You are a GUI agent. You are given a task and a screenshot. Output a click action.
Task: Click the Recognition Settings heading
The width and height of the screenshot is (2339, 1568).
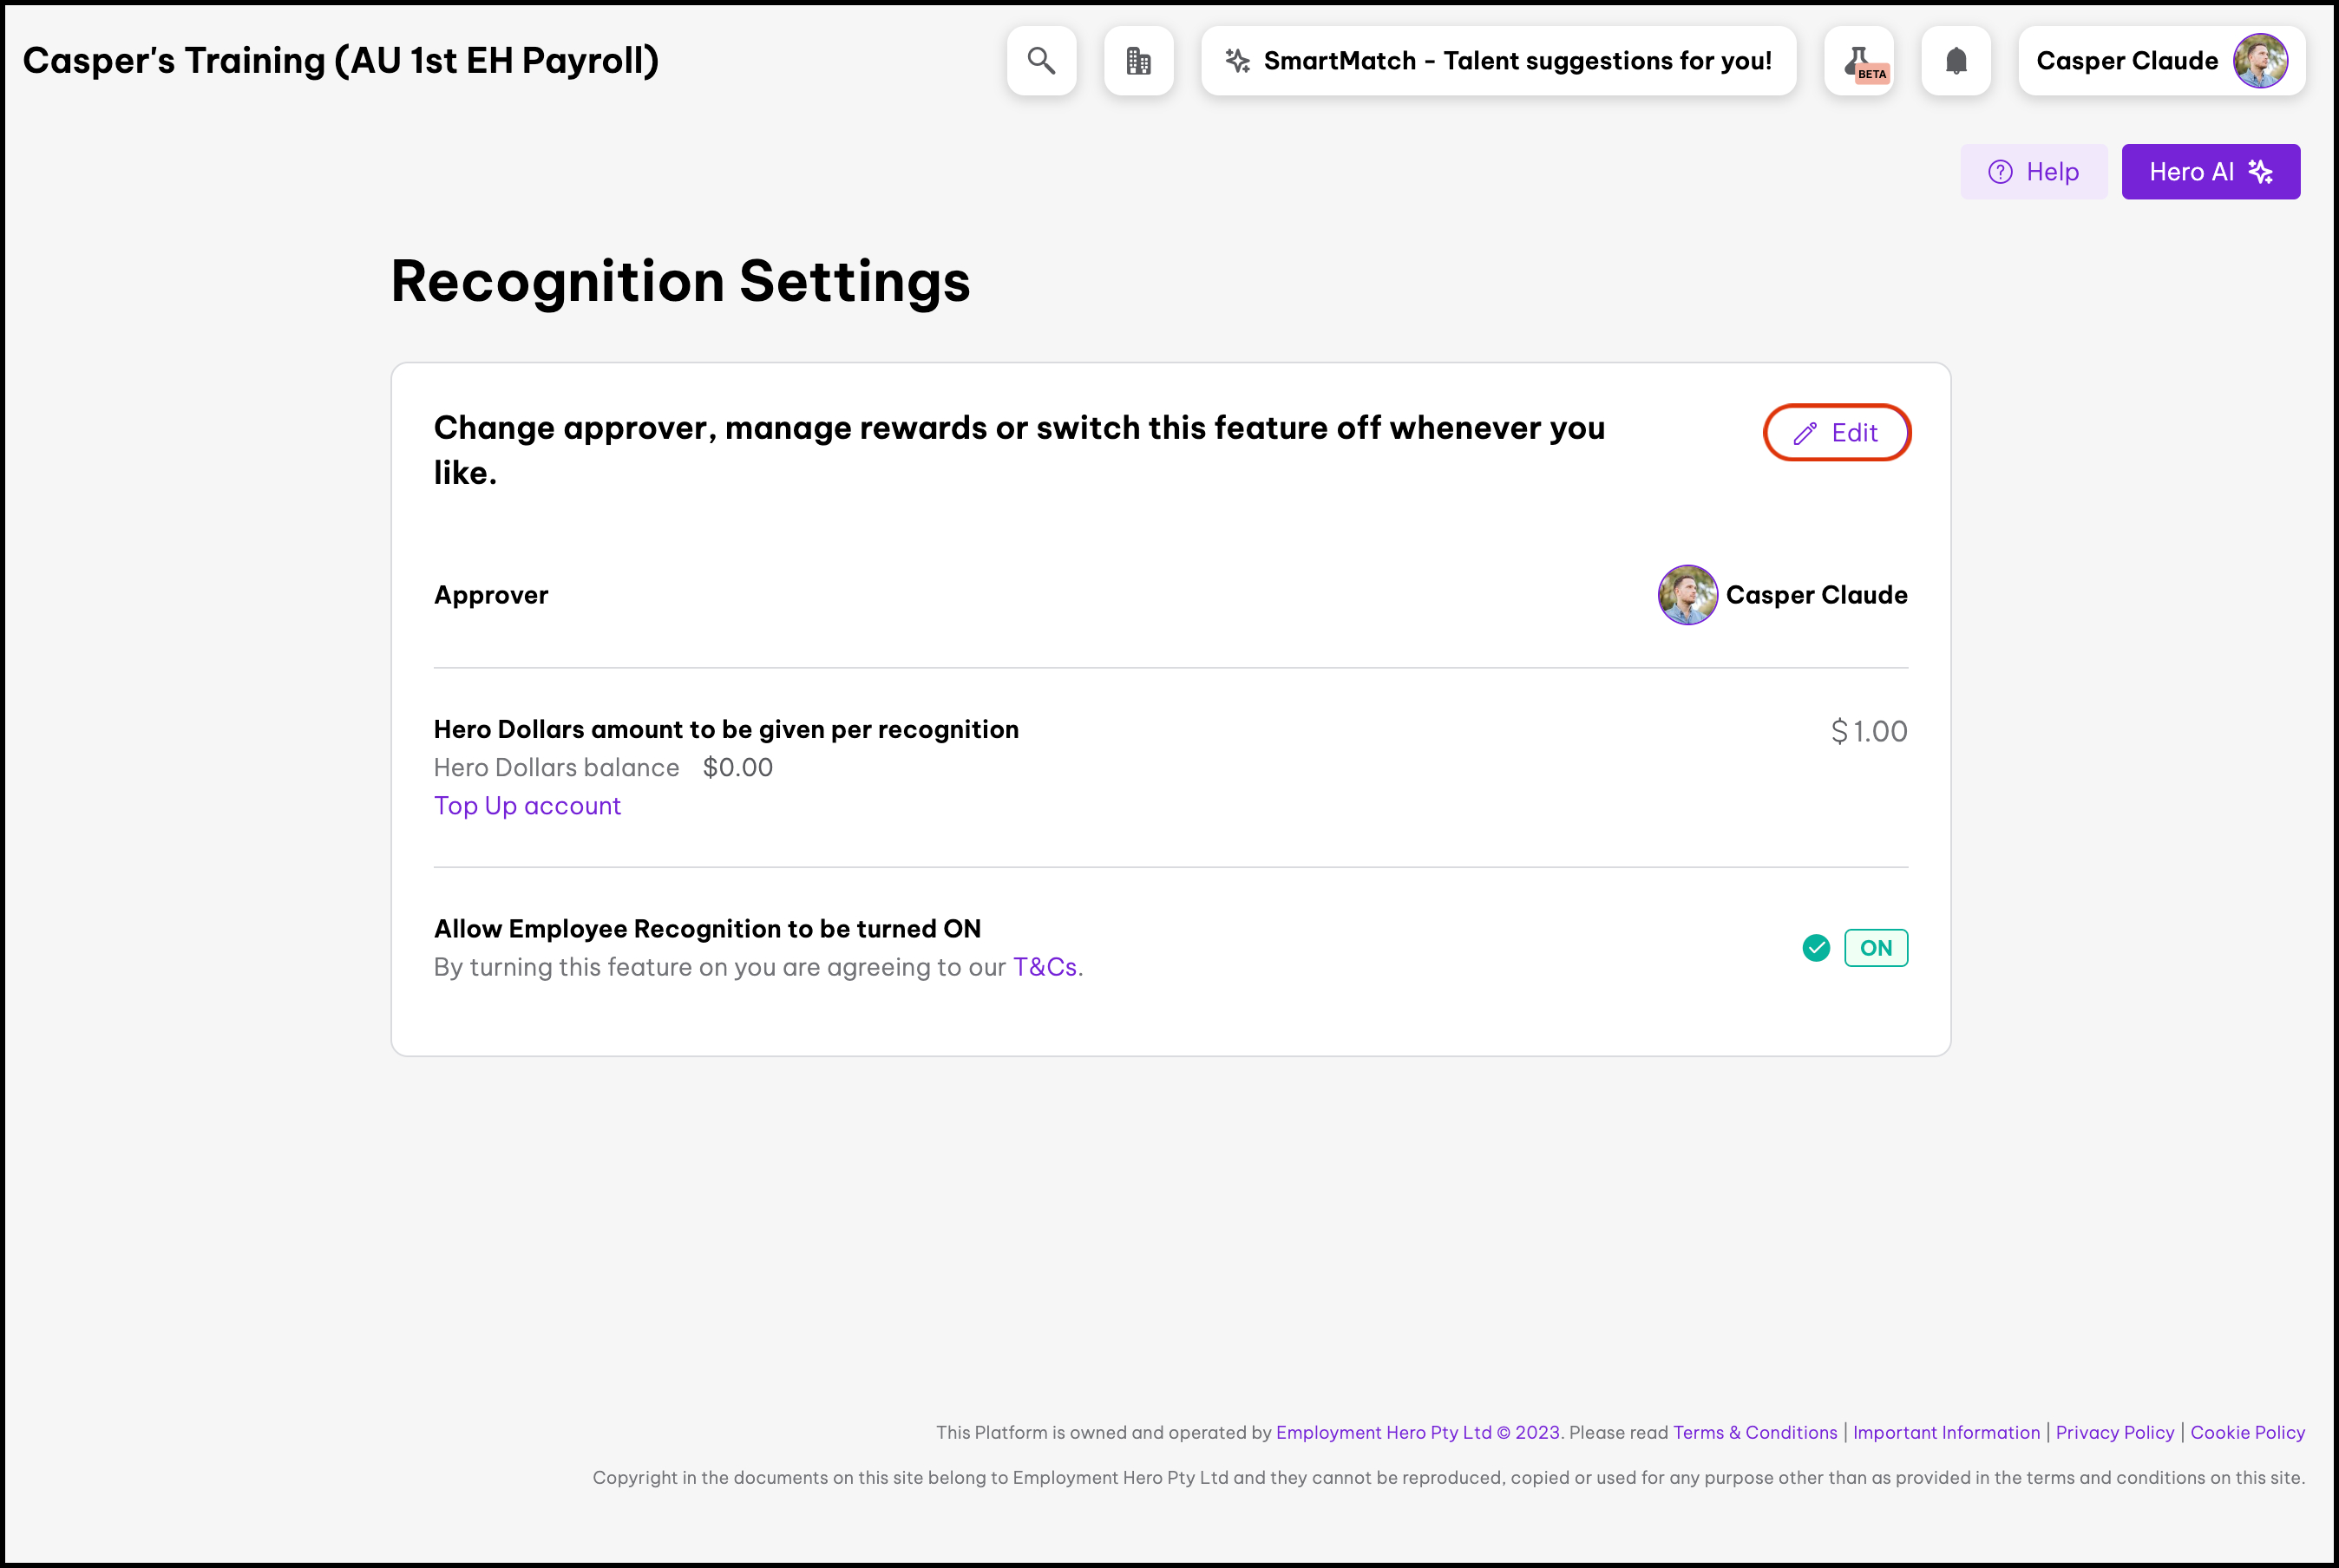point(680,281)
